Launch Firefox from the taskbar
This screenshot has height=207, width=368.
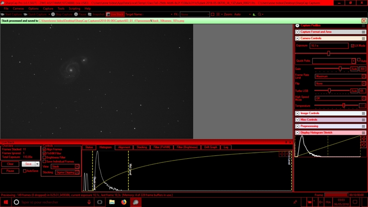tap(124, 202)
